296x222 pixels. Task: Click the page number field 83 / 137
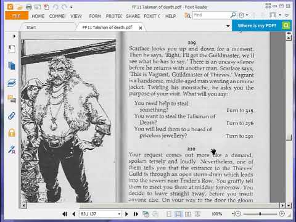pyautogui.click(x=98, y=214)
